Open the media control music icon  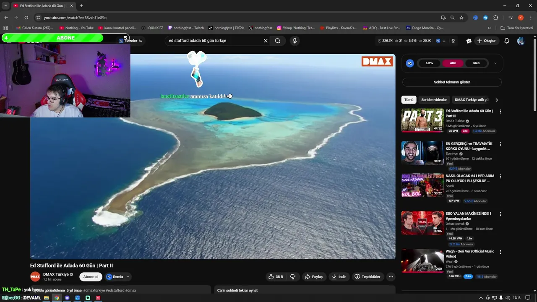(511, 18)
